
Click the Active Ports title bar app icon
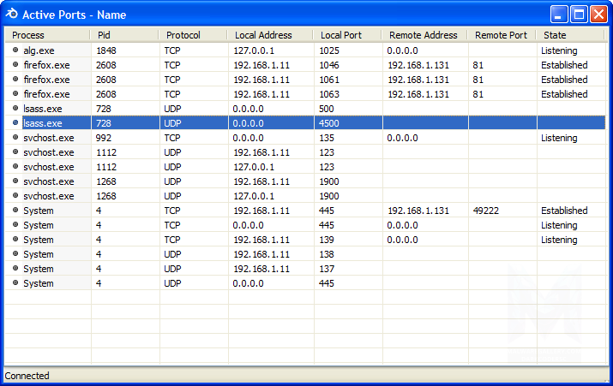[x=11, y=14]
